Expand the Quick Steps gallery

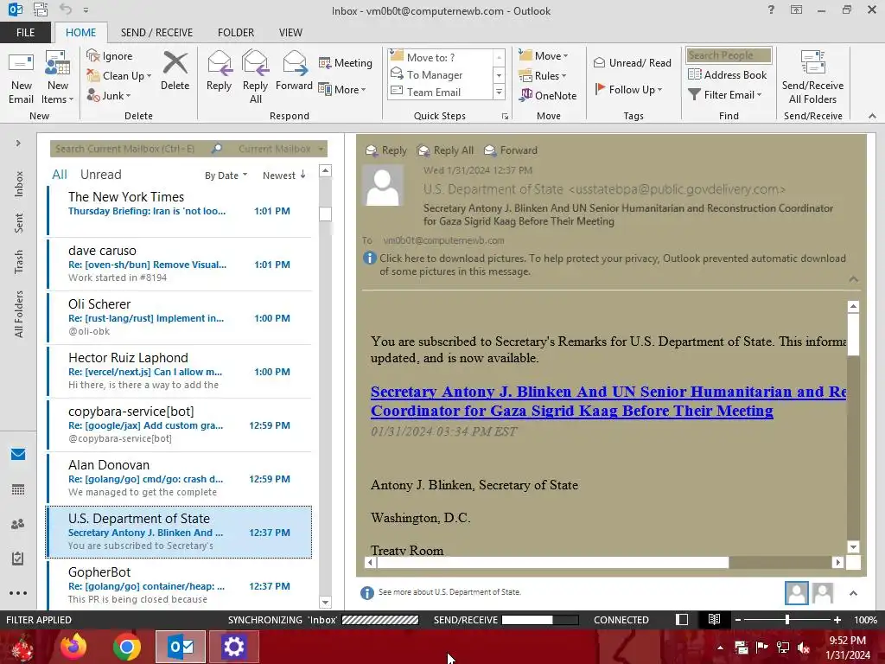pyautogui.click(x=499, y=92)
